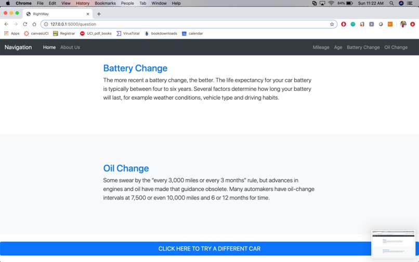Click the Siri icon in menu bar
This screenshot has width=419, height=262.
click(x=401, y=3)
